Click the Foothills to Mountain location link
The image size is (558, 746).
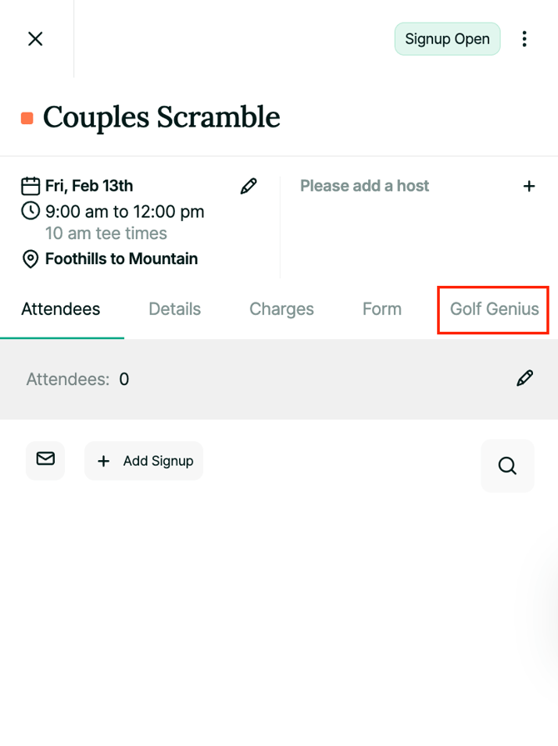click(x=122, y=259)
